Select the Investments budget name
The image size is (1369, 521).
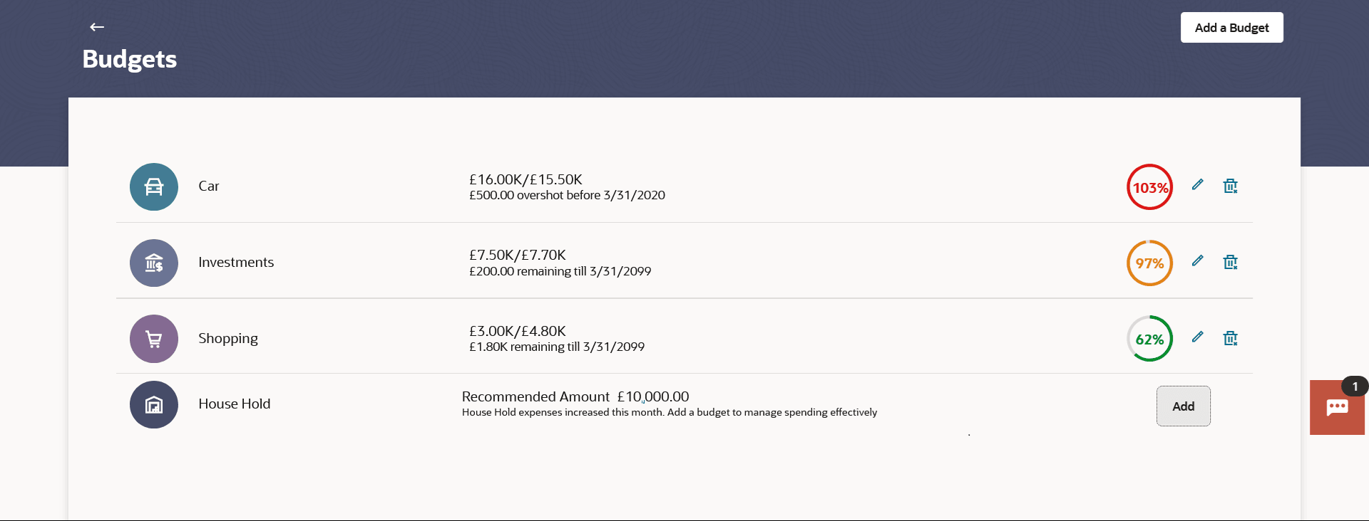[236, 263]
